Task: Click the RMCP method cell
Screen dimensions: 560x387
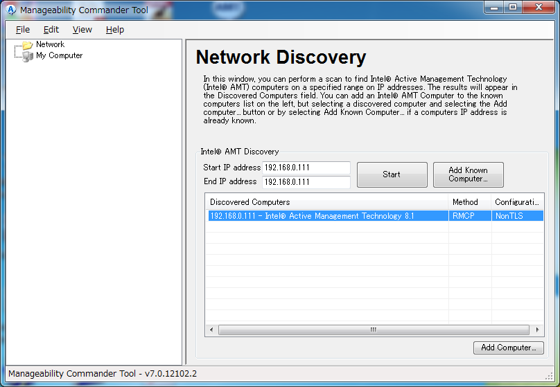Action: [x=470, y=216]
